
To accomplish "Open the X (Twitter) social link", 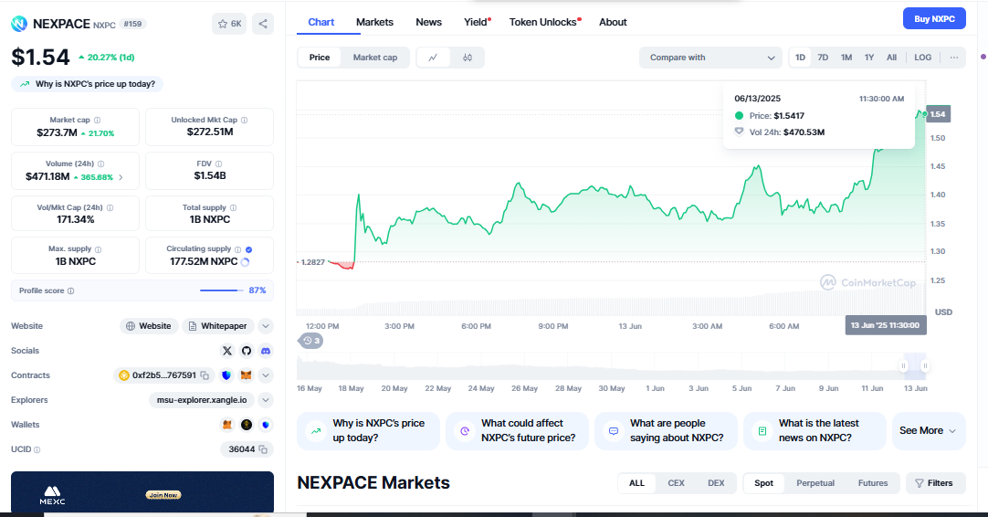I will [x=227, y=351].
